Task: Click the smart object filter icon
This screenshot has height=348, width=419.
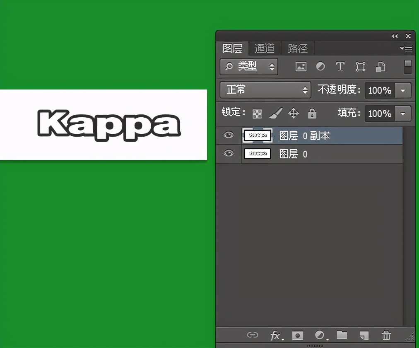Action: (380, 67)
